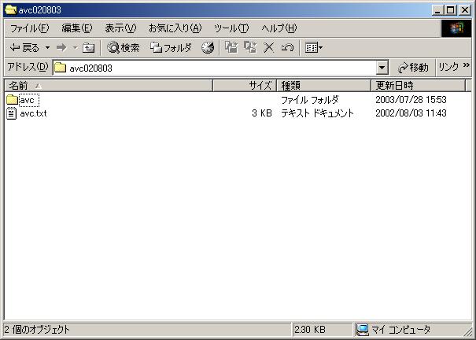
Task: Click the マイ コンピュータ status bar icon
Action: point(362,329)
